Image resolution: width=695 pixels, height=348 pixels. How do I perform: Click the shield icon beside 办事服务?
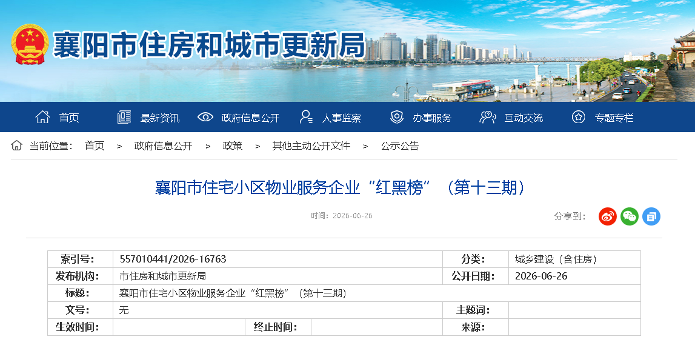(397, 117)
